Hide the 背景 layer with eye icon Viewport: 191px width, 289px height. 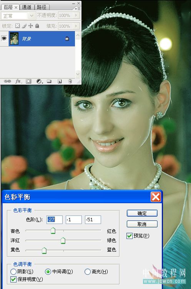click(4, 38)
